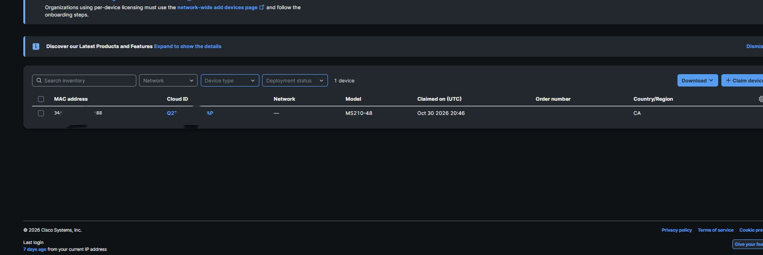Open the Cookie preferences link
The image size is (763, 255).
coord(751,230)
